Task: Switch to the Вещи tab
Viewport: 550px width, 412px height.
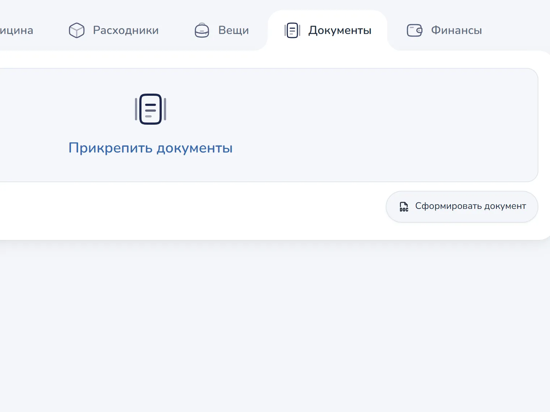Action: pos(221,30)
